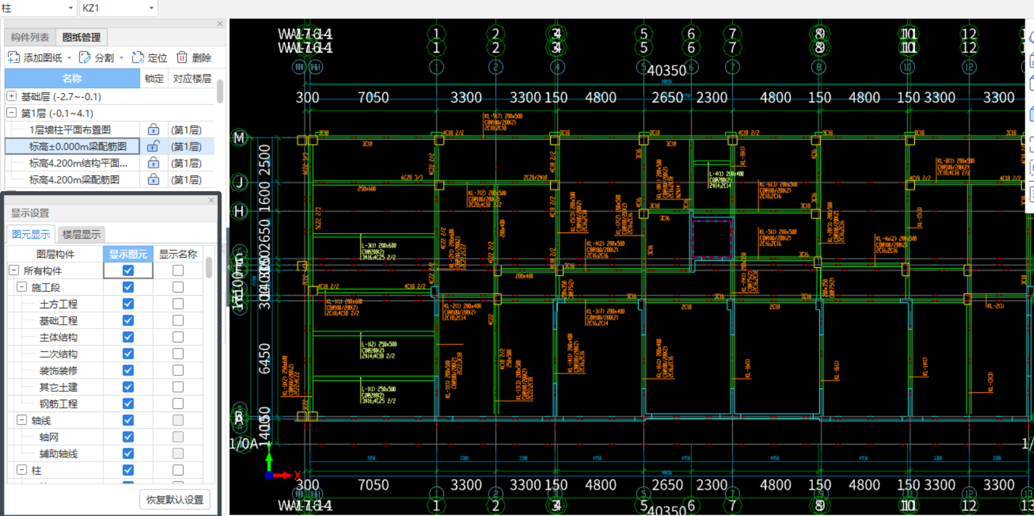Close the 显示设置 panel
Screen dimensions: 1034x516
tap(211, 200)
